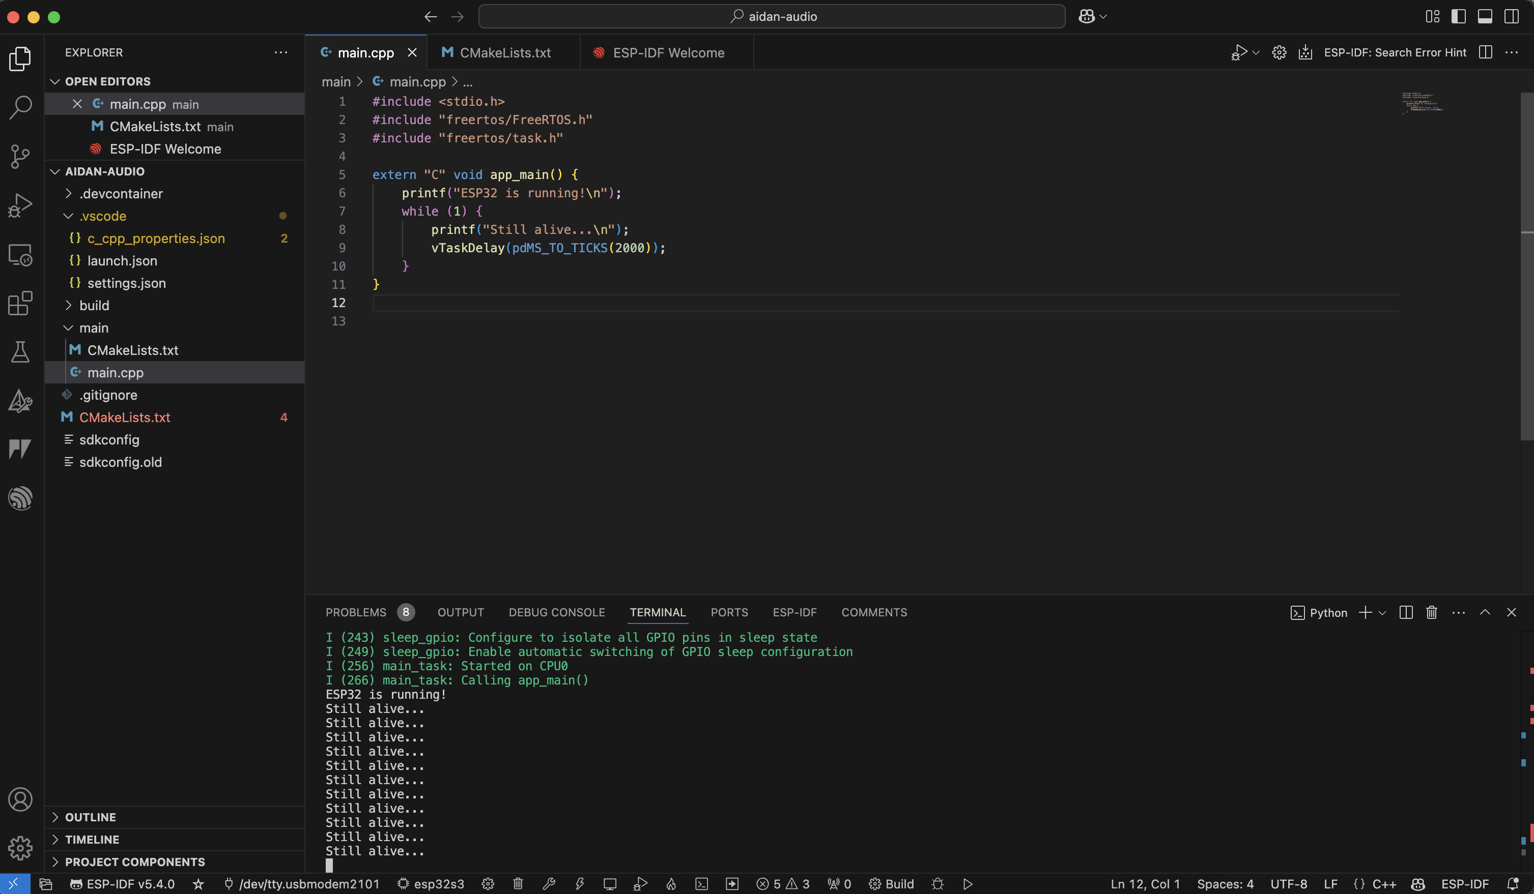Screen dimensions: 1534x894
Task: Click the Build, Flash and Monitor flame icon
Action: click(x=671, y=884)
